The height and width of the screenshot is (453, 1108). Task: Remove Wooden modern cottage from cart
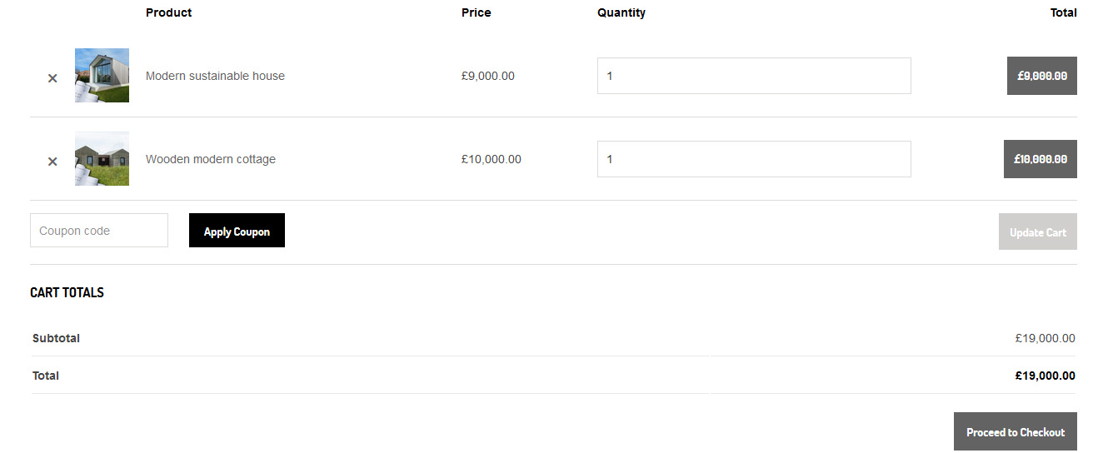point(52,161)
